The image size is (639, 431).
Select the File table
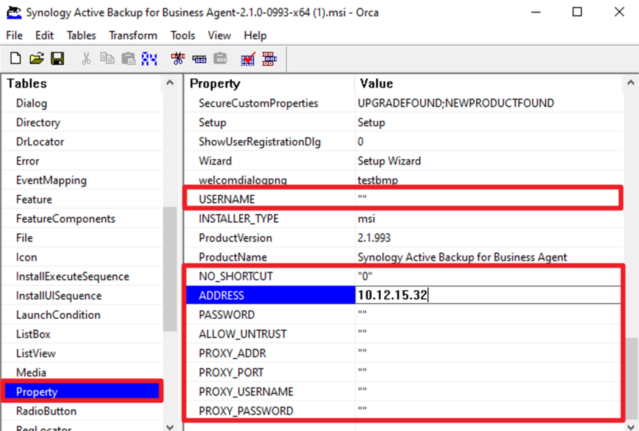24,238
